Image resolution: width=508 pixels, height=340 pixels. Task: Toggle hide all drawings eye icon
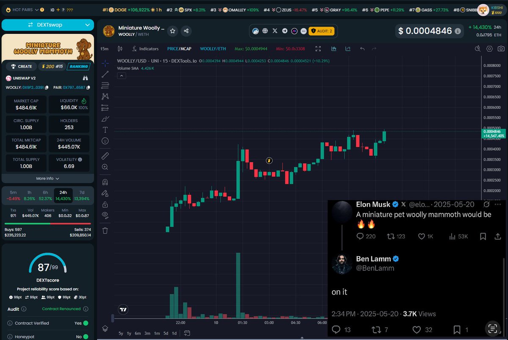[105, 215]
